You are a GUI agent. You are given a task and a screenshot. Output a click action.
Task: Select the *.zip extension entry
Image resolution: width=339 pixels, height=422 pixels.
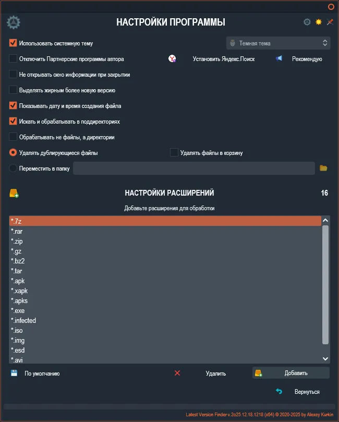[x=156, y=242]
